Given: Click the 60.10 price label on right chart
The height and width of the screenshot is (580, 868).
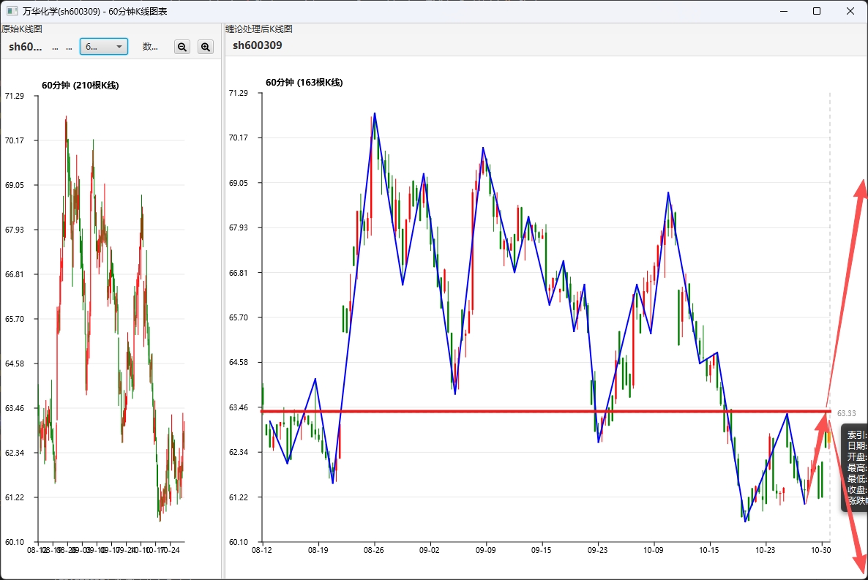Looking at the screenshot, I should coord(239,542).
